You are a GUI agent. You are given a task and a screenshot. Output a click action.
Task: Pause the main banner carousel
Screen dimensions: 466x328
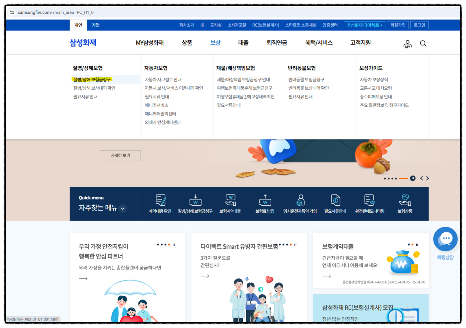click(x=413, y=178)
